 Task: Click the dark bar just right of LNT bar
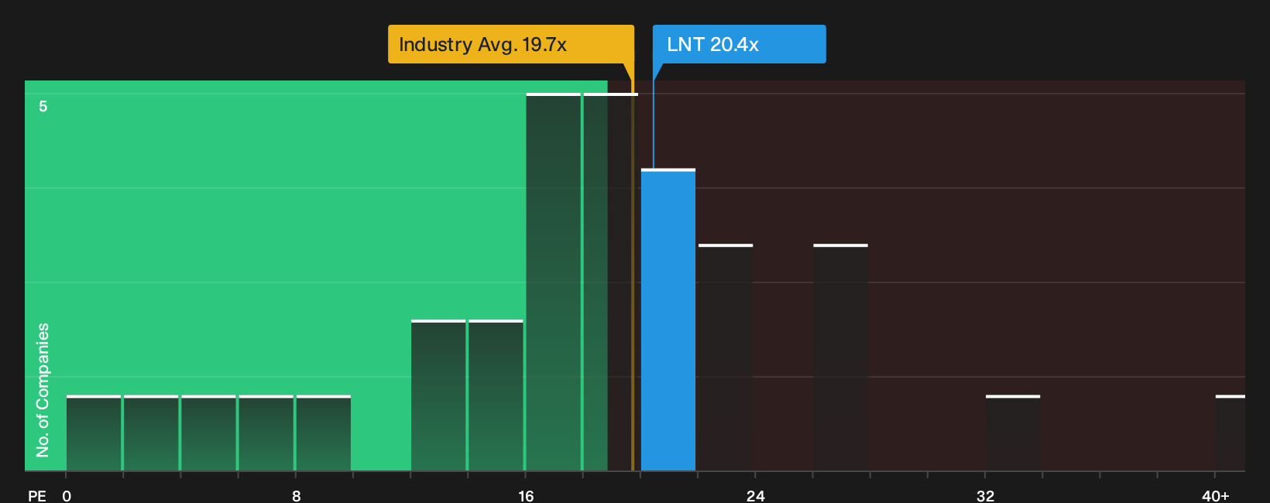[x=726, y=358]
